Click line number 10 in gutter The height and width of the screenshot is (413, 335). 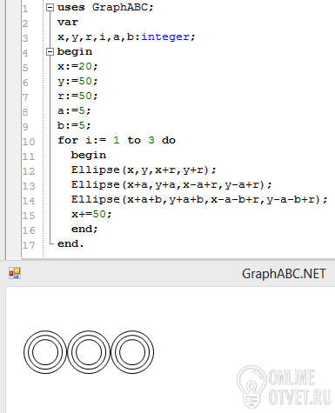[x=29, y=142]
